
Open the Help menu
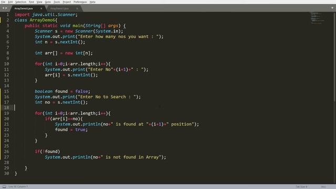click(92, 2)
